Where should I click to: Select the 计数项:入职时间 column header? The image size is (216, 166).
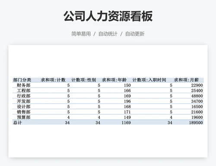click(x=149, y=80)
